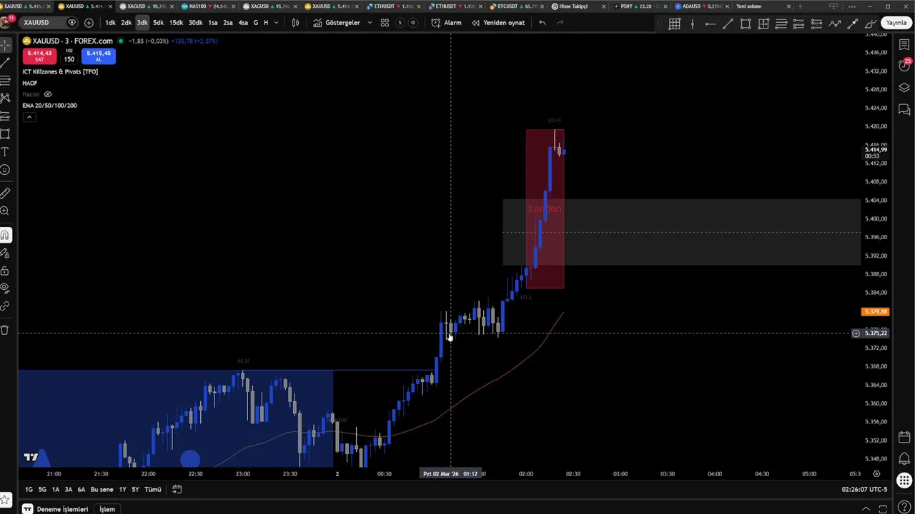Open the indicator templates grid icon
This screenshot has height=514, width=915.
tap(385, 23)
